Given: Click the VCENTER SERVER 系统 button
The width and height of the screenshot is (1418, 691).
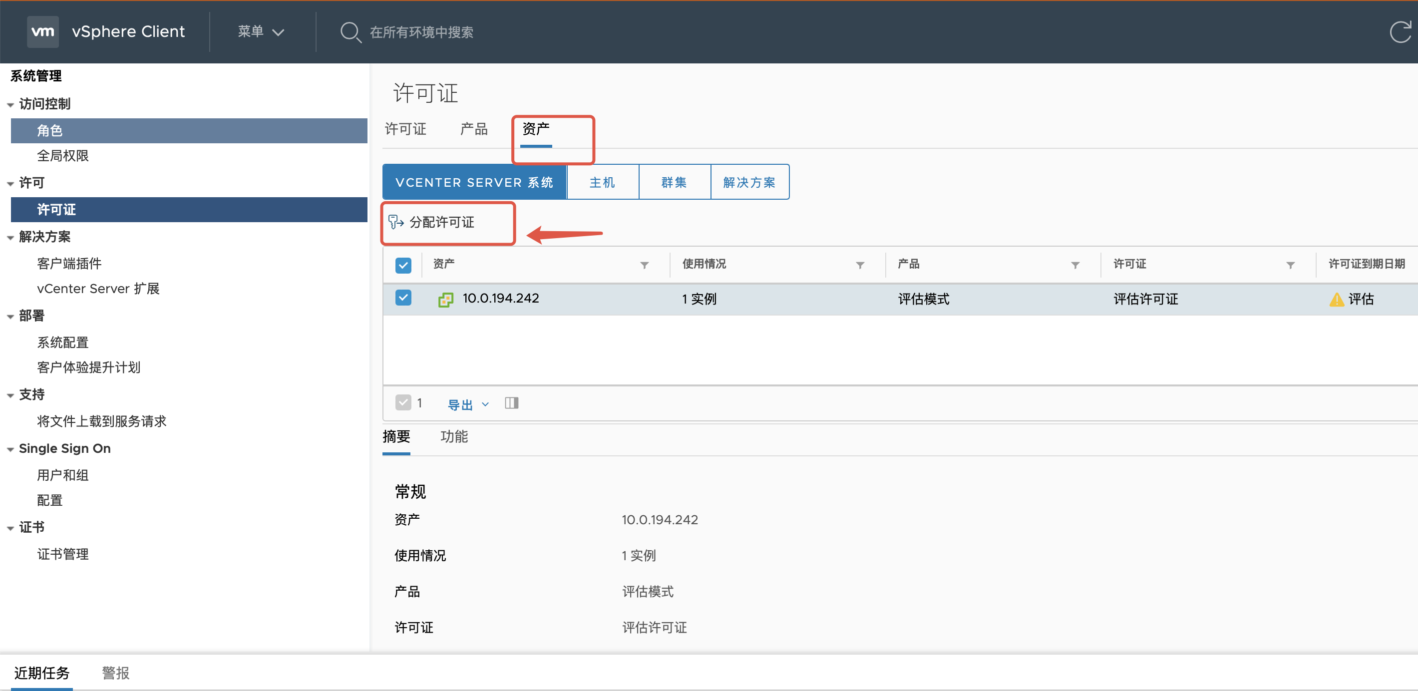Looking at the screenshot, I should (x=474, y=182).
